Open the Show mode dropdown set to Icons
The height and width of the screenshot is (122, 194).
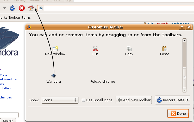pos(60,100)
